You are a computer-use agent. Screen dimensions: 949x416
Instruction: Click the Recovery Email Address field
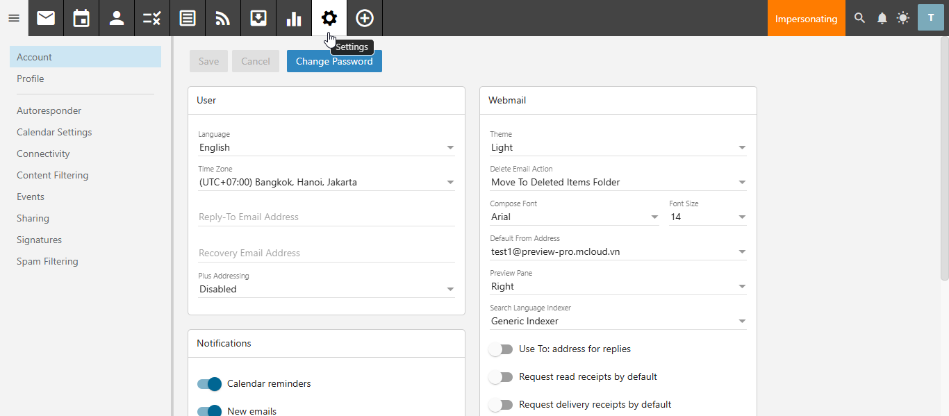pos(327,253)
